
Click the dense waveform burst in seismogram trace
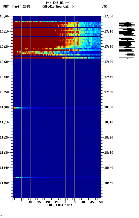pos(127,40)
